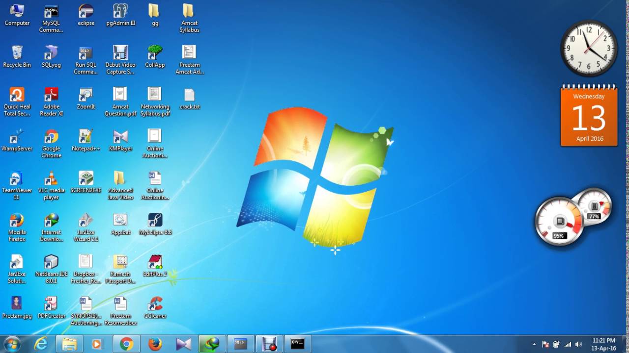This screenshot has height=353, width=629.
Task: Select the PDFCreator desktop shortcut
Action: tap(51, 308)
